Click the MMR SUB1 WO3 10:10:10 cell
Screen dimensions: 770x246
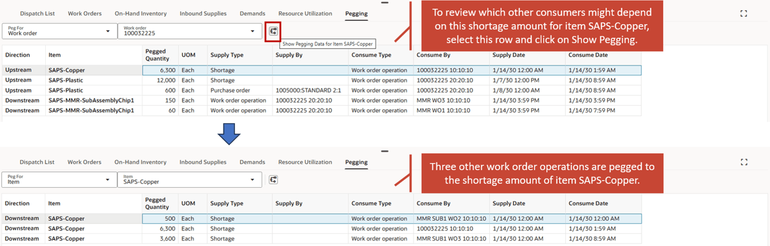point(451,239)
